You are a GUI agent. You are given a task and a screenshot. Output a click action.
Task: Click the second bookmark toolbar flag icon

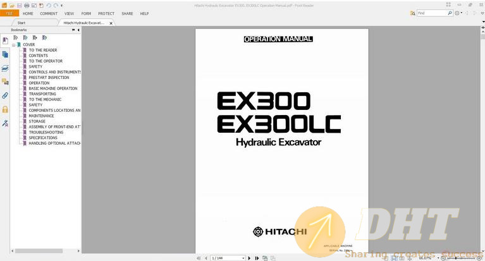coord(25,38)
